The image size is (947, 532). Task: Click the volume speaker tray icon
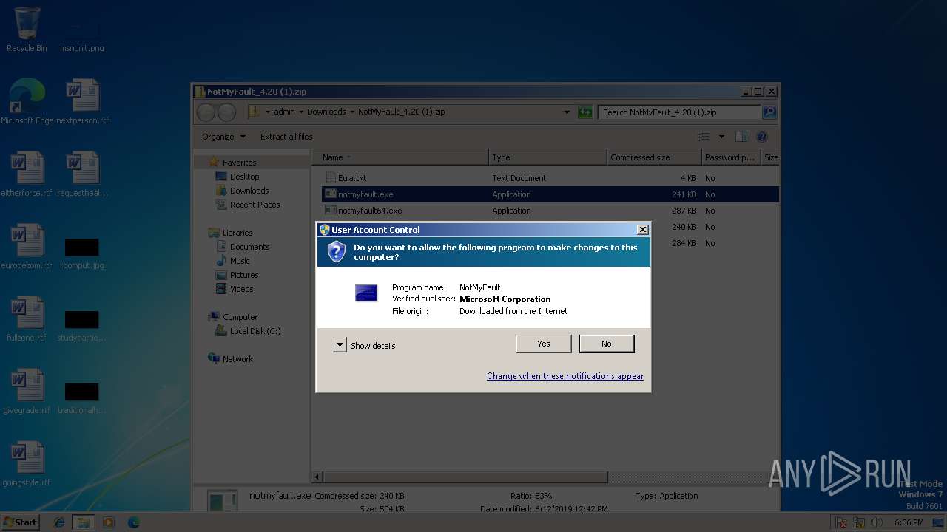877,522
